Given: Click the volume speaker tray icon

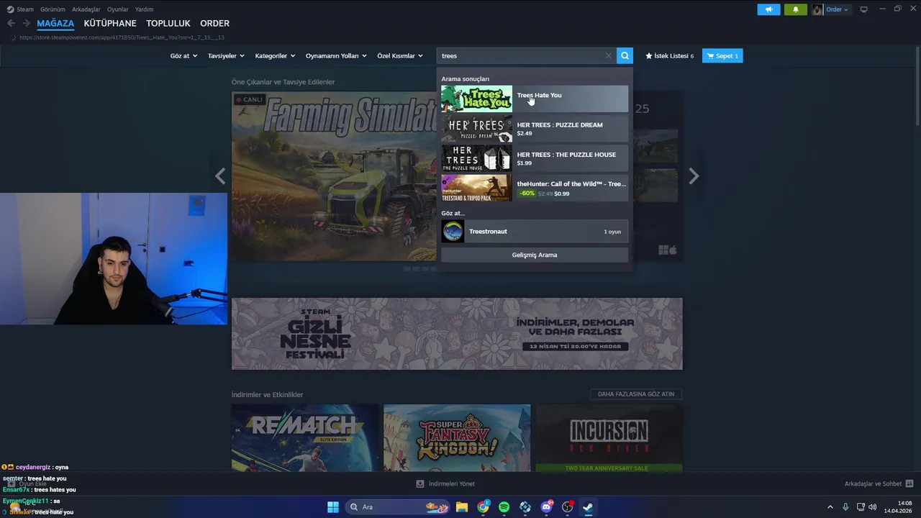Looking at the screenshot, I should tap(873, 507).
